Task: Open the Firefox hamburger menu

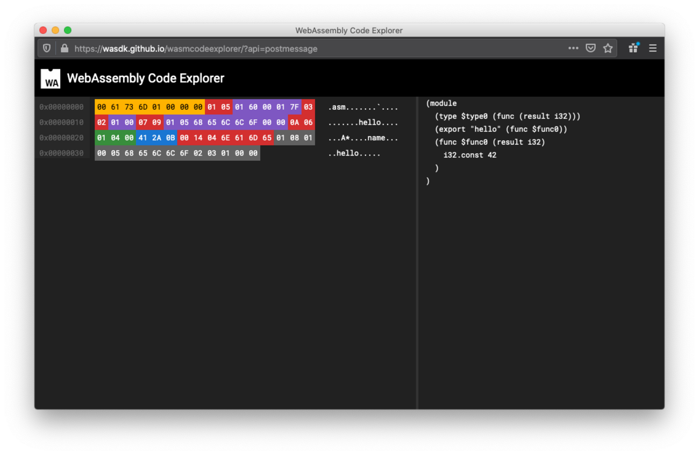Action: [x=653, y=48]
